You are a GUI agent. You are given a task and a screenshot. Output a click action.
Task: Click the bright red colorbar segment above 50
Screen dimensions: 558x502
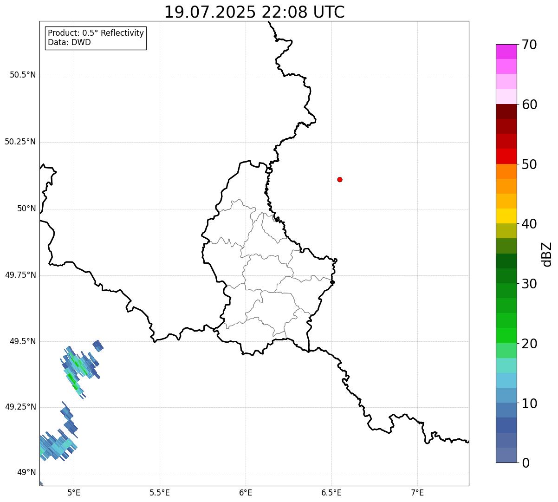506,156
